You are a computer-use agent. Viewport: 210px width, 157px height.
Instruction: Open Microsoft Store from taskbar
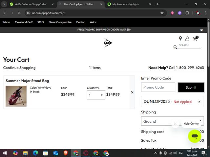[45, 153]
